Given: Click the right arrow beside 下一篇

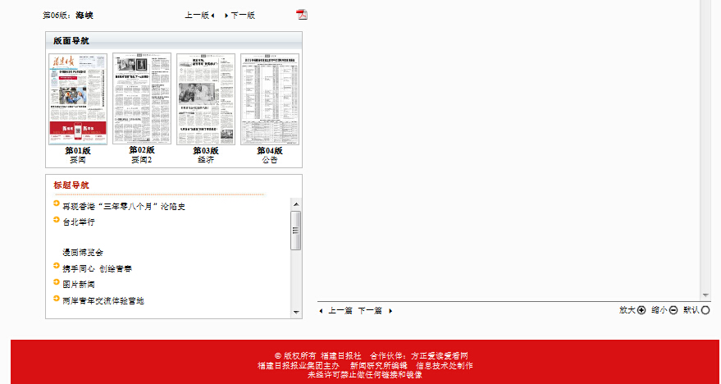Looking at the screenshot, I should click(390, 311).
